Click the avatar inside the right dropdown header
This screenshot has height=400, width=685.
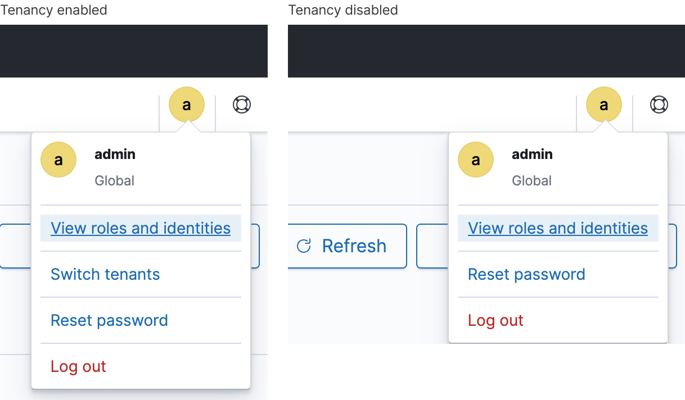tap(476, 160)
